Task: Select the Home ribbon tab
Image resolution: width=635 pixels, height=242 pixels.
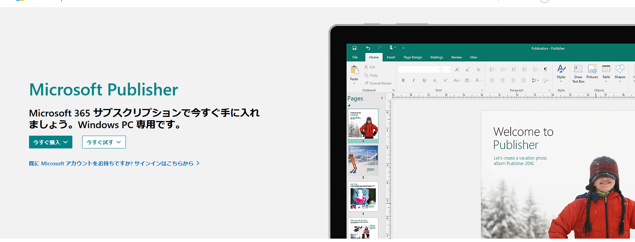Action: pos(374,57)
